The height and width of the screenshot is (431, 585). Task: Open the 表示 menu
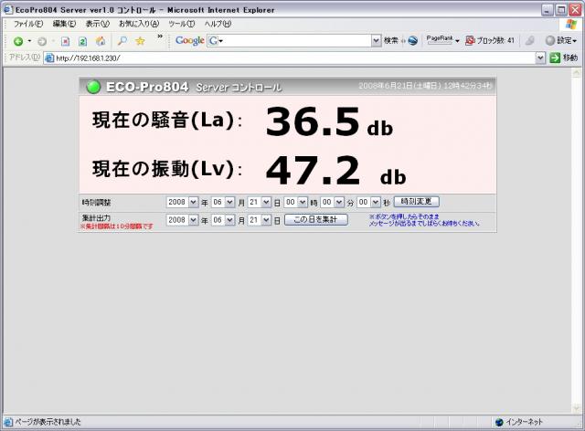[98, 24]
